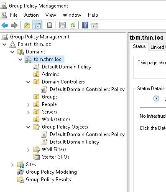The width and height of the screenshot is (166, 192).
Task: Click the Sites folder icon
Action: (x=20, y=164)
